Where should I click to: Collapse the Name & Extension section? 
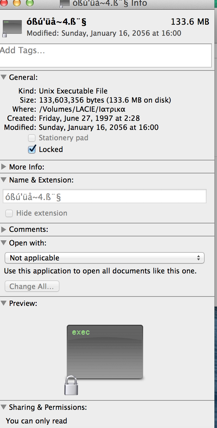click(4, 180)
